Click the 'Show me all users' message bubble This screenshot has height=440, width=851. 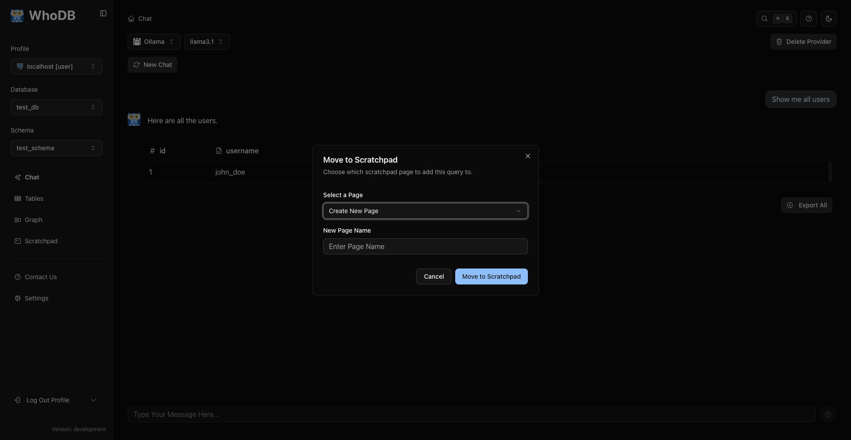click(x=801, y=99)
